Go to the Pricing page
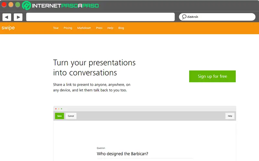Image resolution: width=259 pixels, height=161 pixels. pyautogui.click(x=68, y=28)
